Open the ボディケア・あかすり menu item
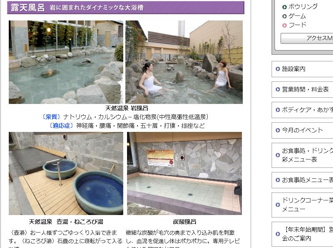The width and height of the screenshot is (333, 248). (x=302, y=110)
